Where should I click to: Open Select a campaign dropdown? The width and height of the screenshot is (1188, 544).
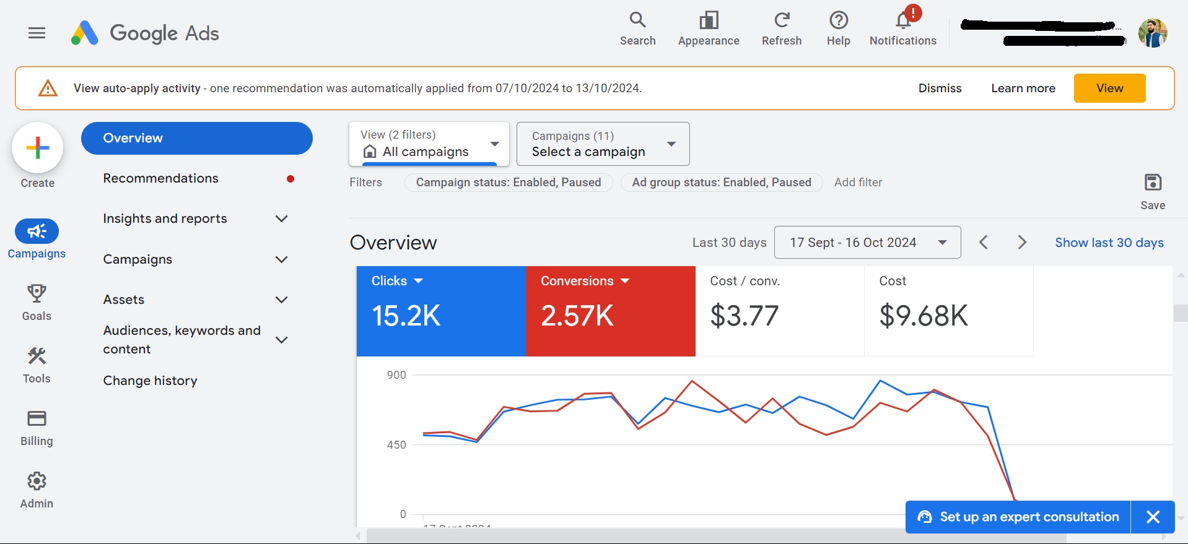pos(603,144)
